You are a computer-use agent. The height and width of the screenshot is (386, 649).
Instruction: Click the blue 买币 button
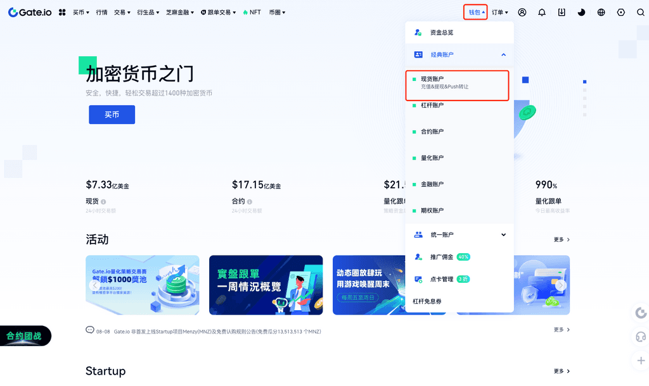point(112,115)
